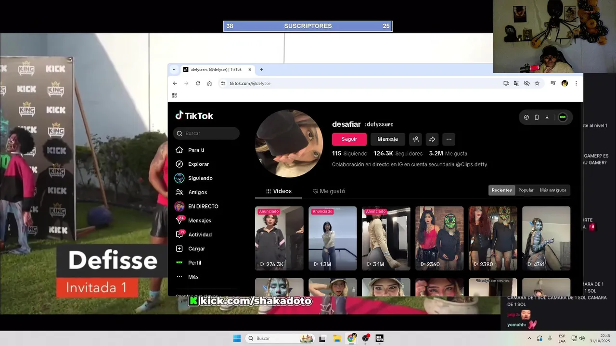Open the media controls icon in Chrome
616x346 pixels.
coord(553,83)
